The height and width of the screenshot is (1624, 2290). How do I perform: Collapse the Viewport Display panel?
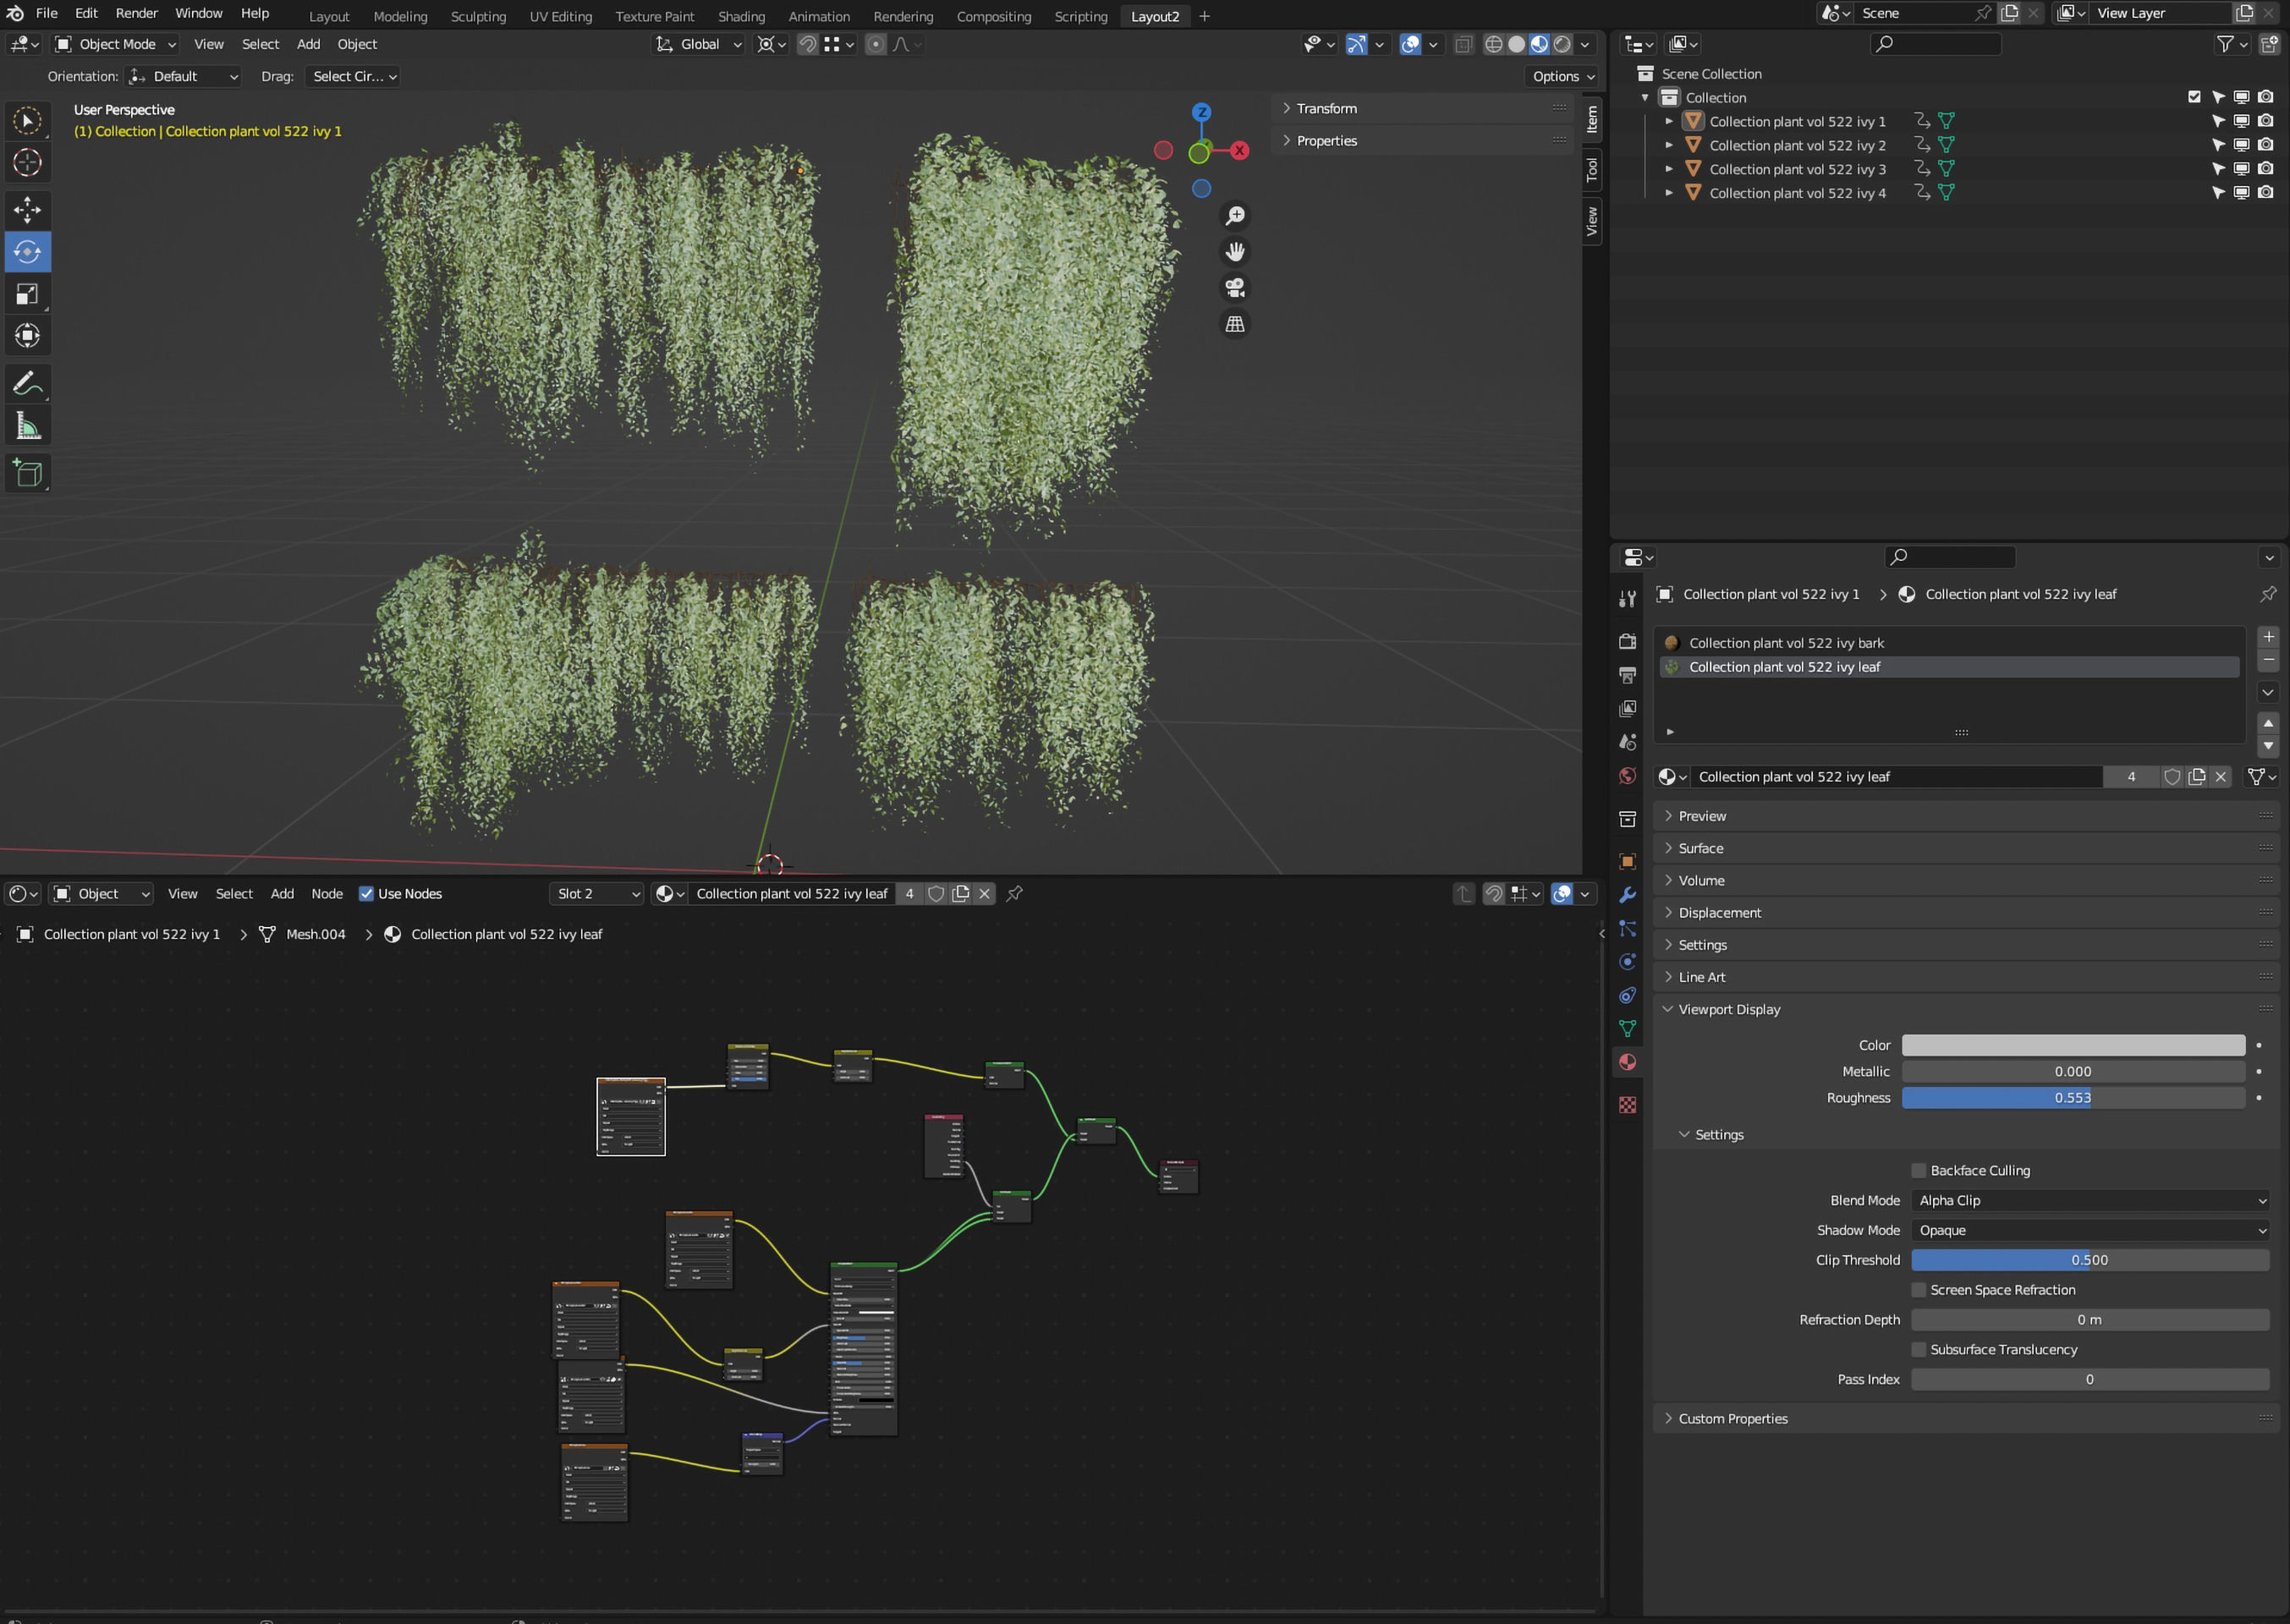point(1729,1010)
